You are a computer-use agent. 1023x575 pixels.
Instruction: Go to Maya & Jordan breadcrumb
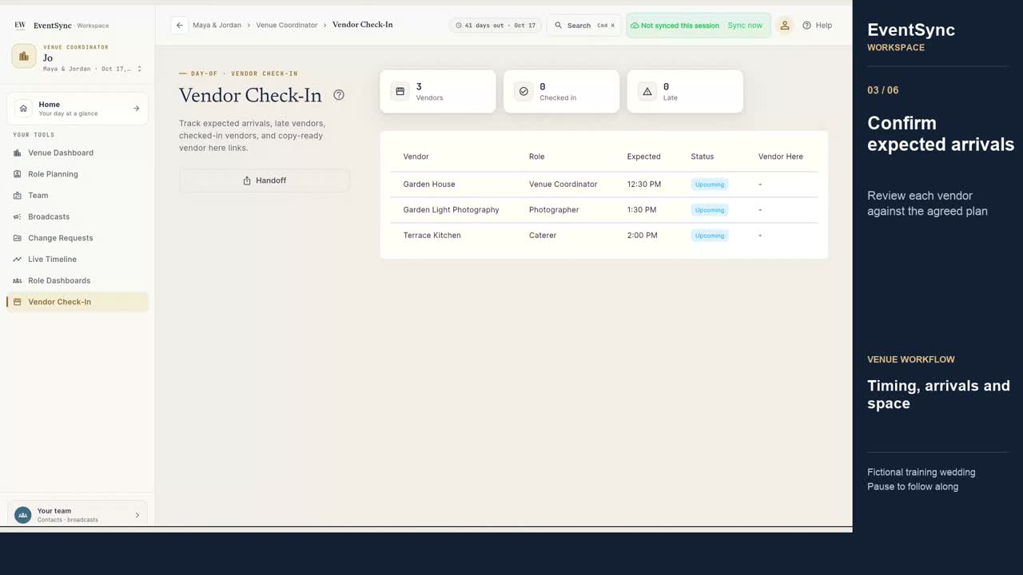pos(217,25)
